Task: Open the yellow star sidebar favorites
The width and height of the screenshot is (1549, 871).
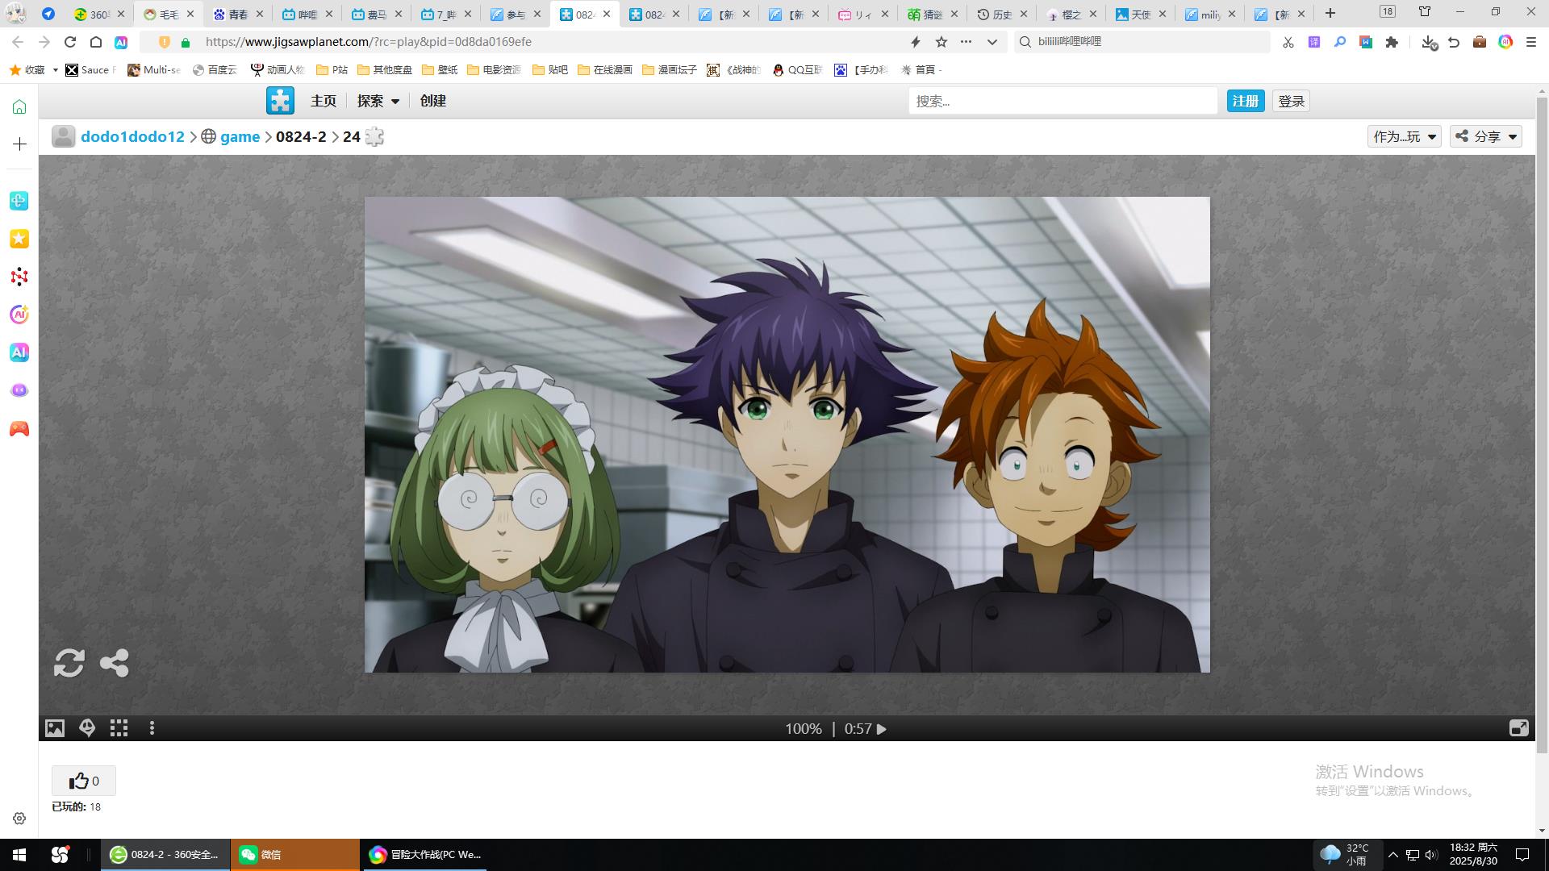Action: (19, 239)
